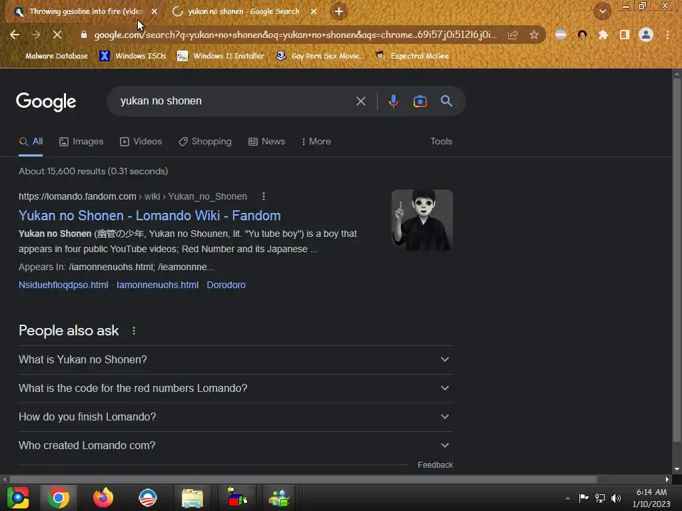Open options menu for Lomando result
The height and width of the screenshot is (511, 682).
coord(264,196)
